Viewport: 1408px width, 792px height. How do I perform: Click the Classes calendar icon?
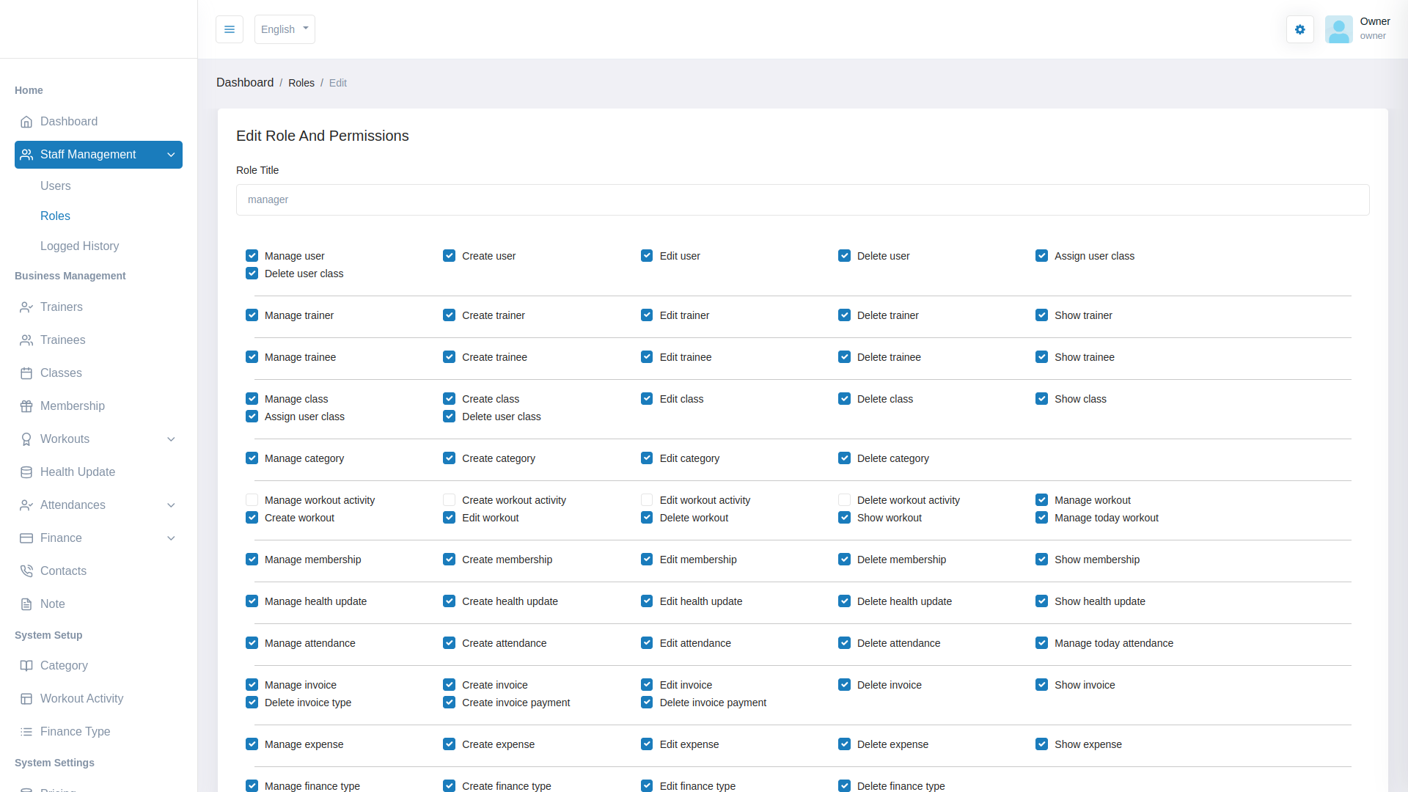click(26, 373)
